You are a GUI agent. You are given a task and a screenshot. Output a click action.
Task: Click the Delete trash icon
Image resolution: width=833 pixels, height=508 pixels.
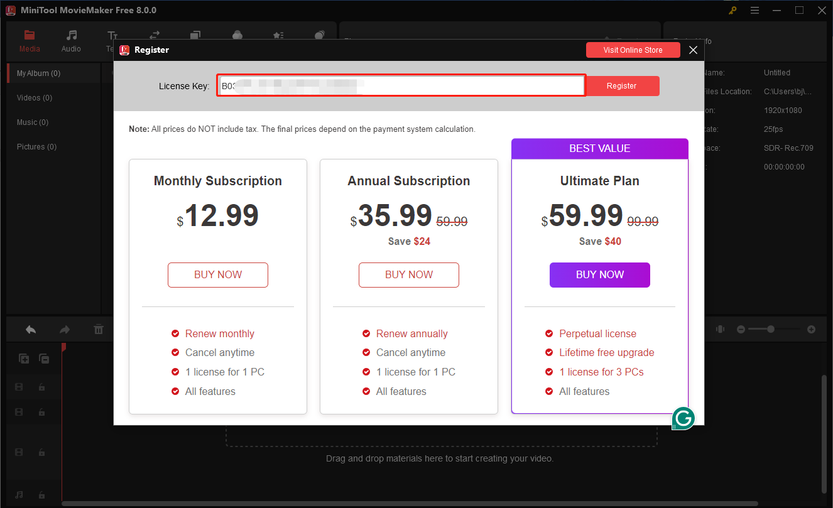click(99, 329)
